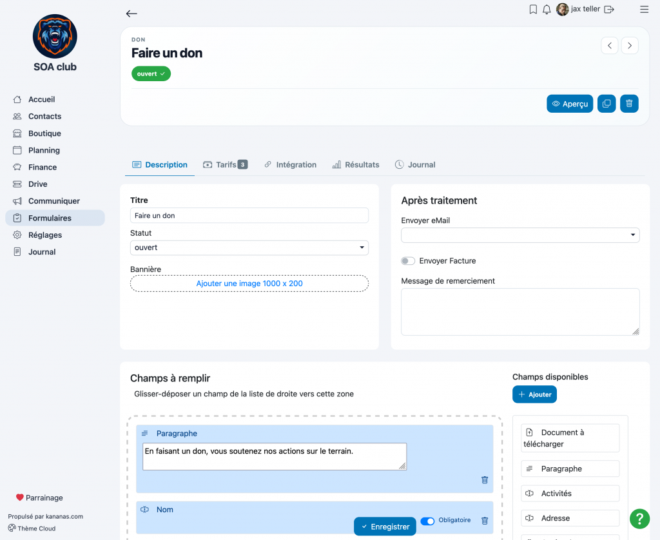The height and width of the screenshot is (540, 660).
Task: Click the back arrow icon
Action: 131,14
